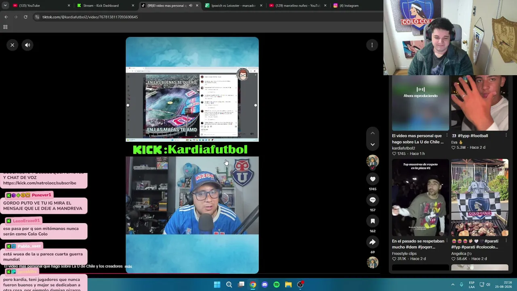Close the marcelino nuñez YouTube tab
The image size is (517, 291).
[325, 6]
